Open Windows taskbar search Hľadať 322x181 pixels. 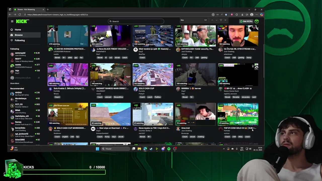point(115,149)
